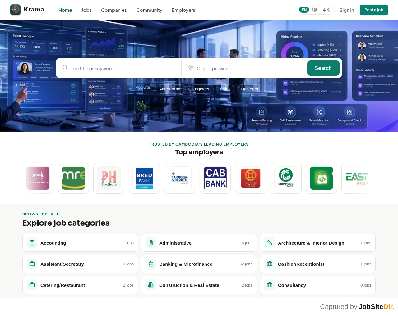
Task: Open Architecture & Interior Design category label
Action: click(311, 243)
